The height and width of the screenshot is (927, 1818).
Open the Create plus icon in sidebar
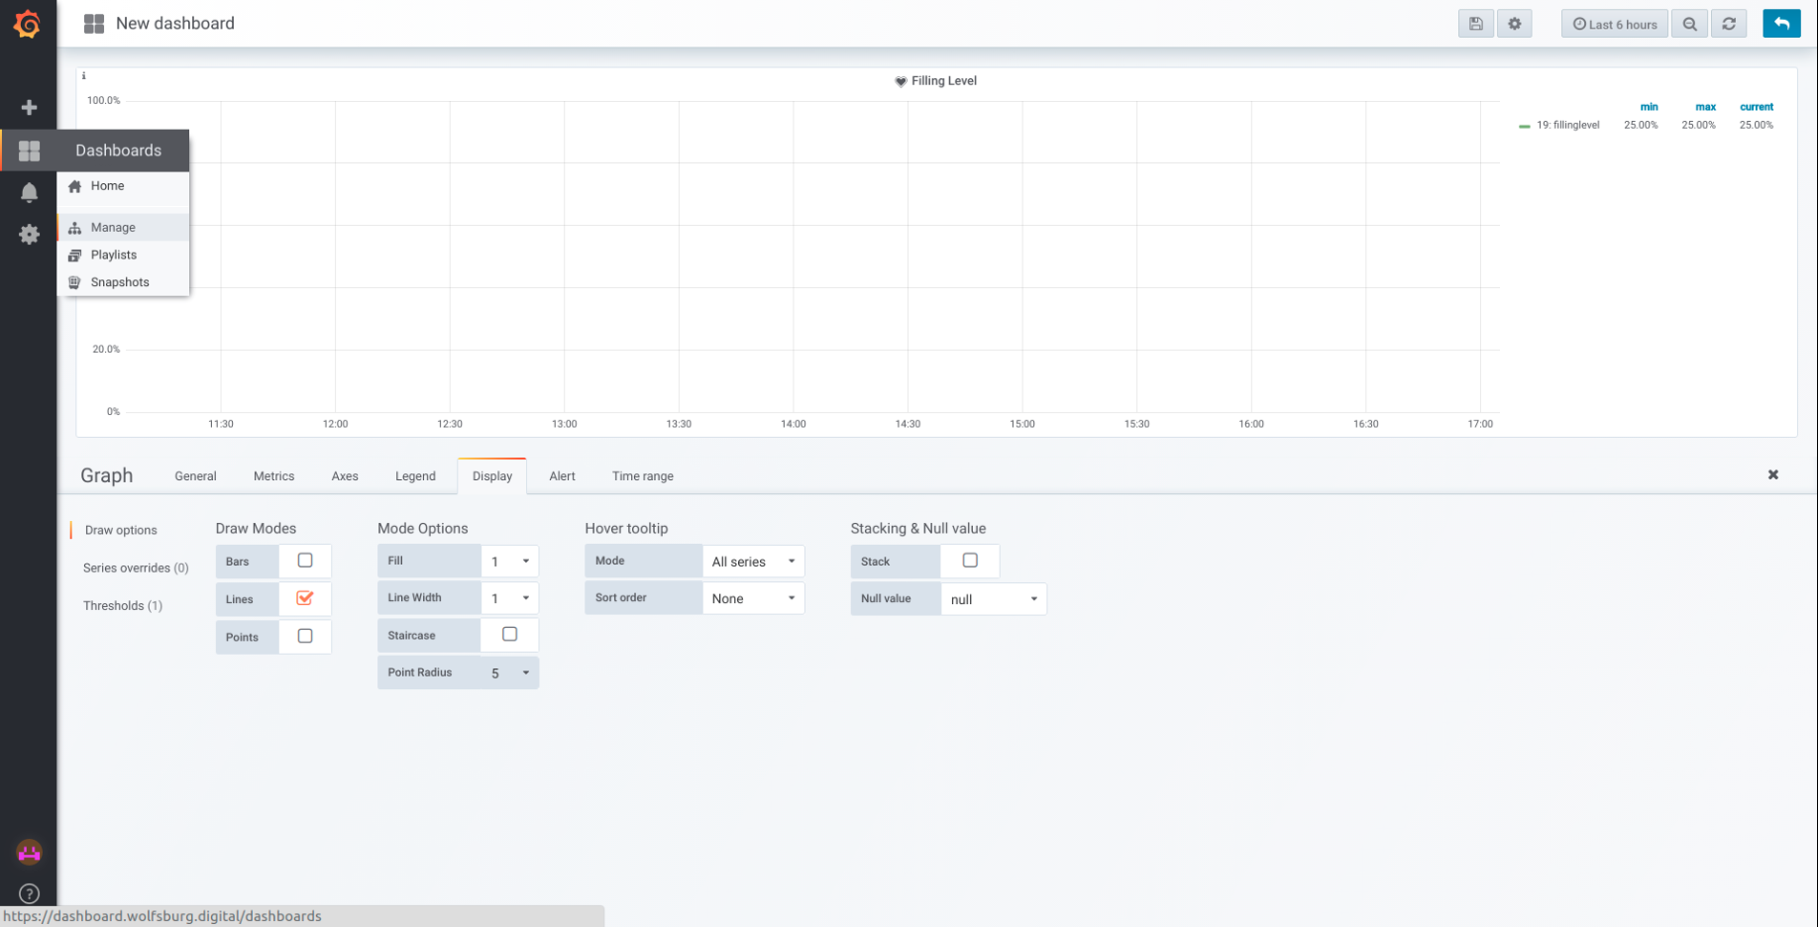(x=29, y=107)
